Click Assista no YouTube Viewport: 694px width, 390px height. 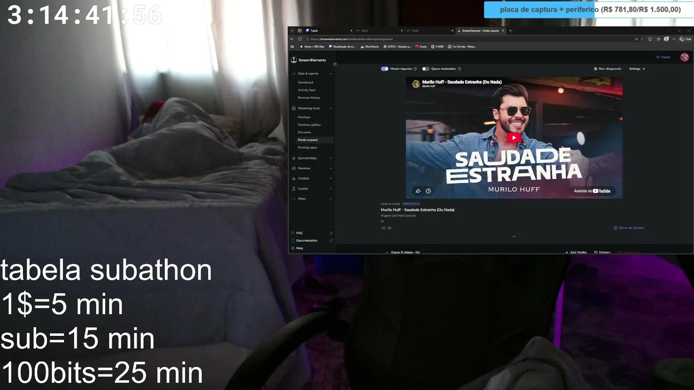[592, 191]
